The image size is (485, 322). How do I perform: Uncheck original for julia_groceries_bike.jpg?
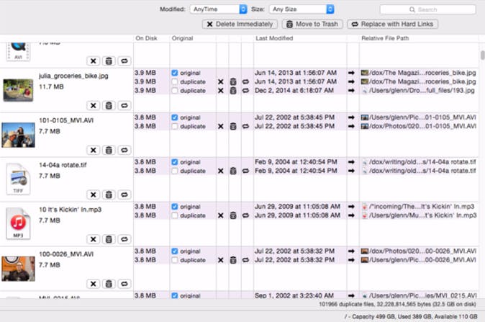[174, 73]
